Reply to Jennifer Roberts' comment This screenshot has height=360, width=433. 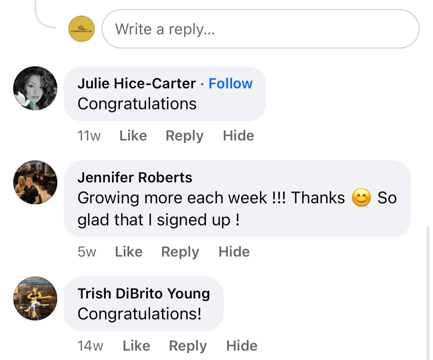click(x=180, y=252)
